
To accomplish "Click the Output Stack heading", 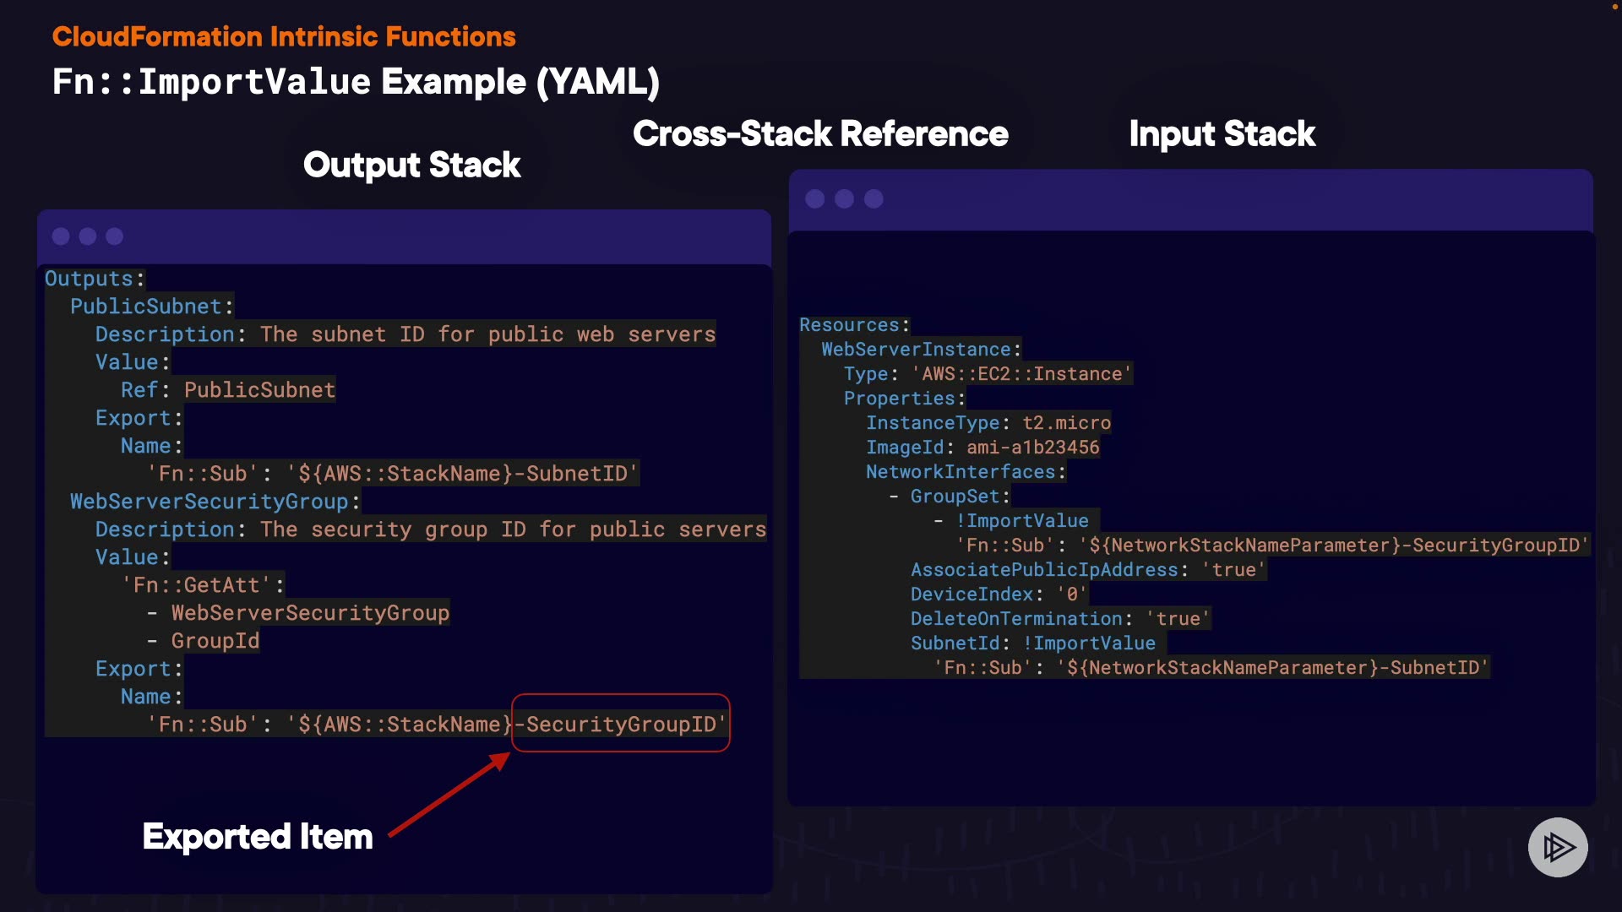I will (411, 165).
